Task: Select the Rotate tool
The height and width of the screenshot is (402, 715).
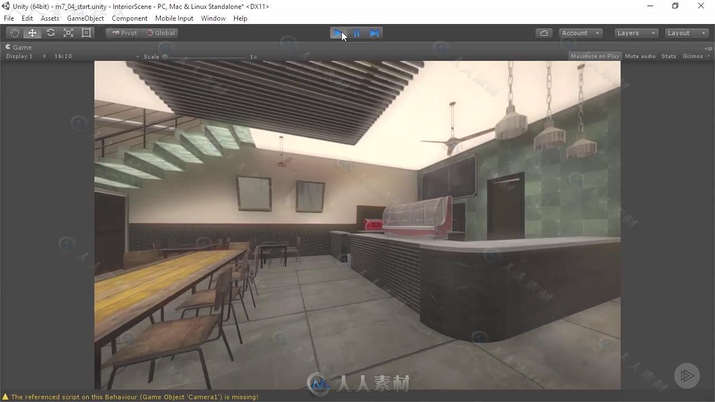Action: [x=50, y=33]
